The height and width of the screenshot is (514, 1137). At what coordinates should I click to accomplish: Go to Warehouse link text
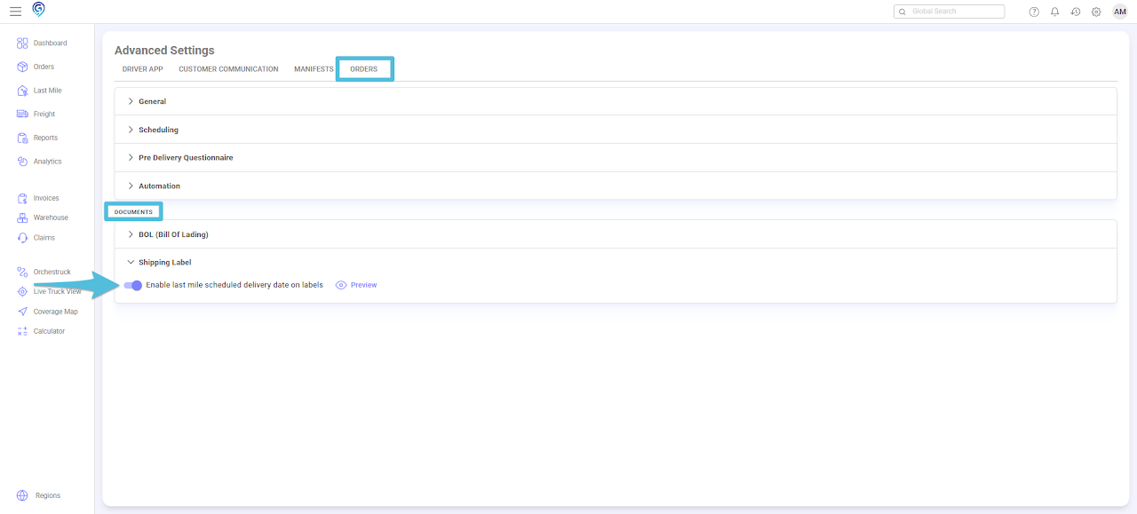pyautogui.click(x=51, y=218)
